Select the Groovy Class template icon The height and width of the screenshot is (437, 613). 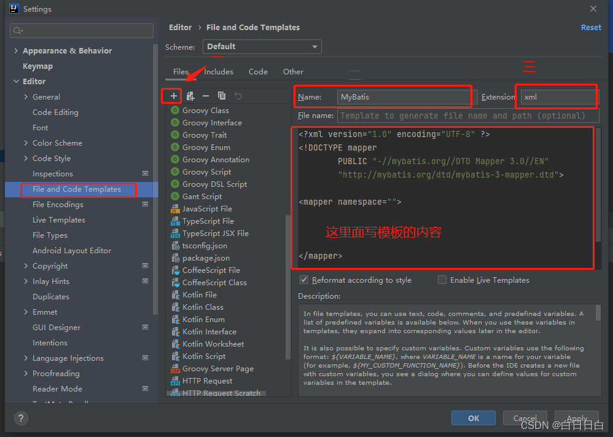[175, 110]
